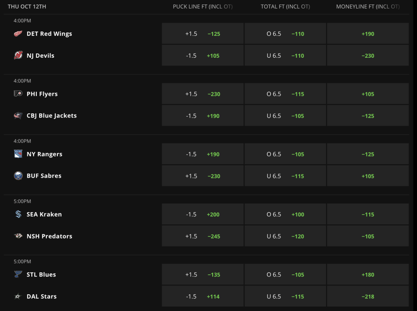Bet STL Blues moneyline +180
Image resolution: width=417 pixels, height=311 pixels.
368,274
